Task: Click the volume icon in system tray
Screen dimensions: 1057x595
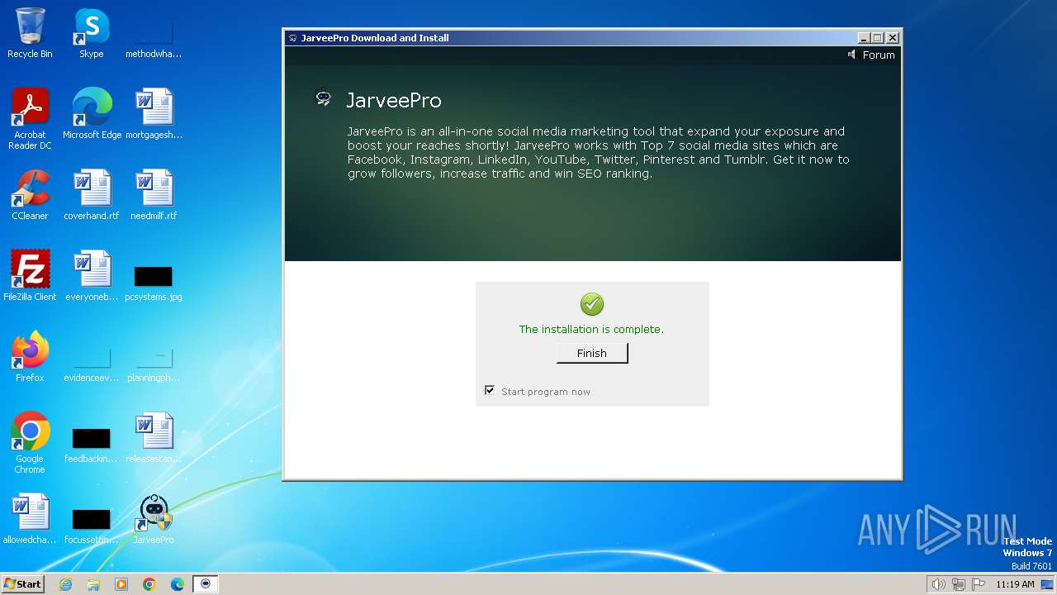Action: click(938, 584)
